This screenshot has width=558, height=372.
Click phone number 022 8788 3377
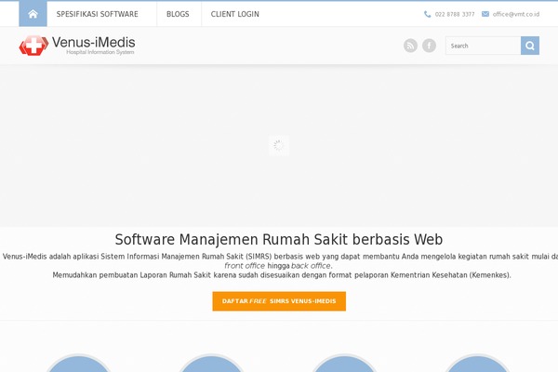point(455,14)
